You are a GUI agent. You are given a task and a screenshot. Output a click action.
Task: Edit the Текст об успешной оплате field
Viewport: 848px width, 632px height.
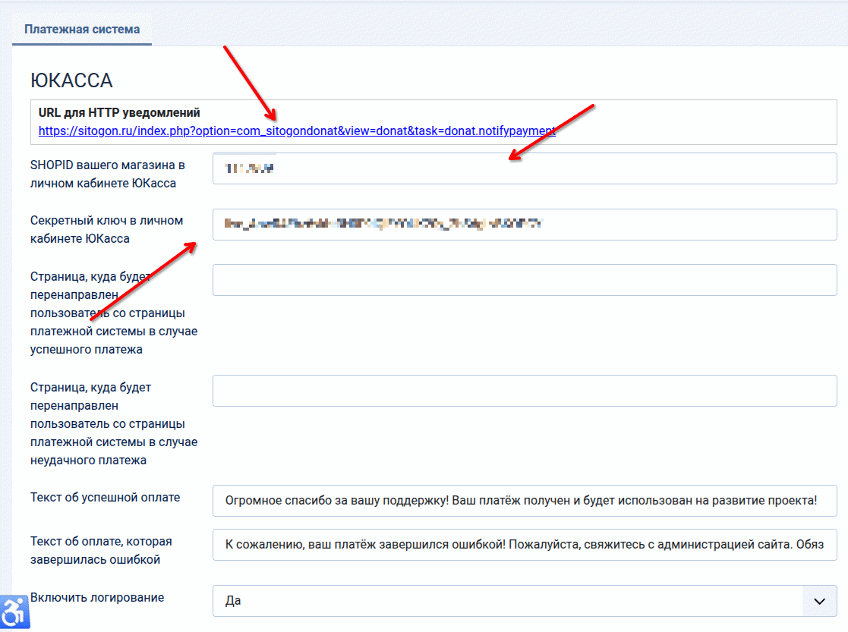click(524, 502)
